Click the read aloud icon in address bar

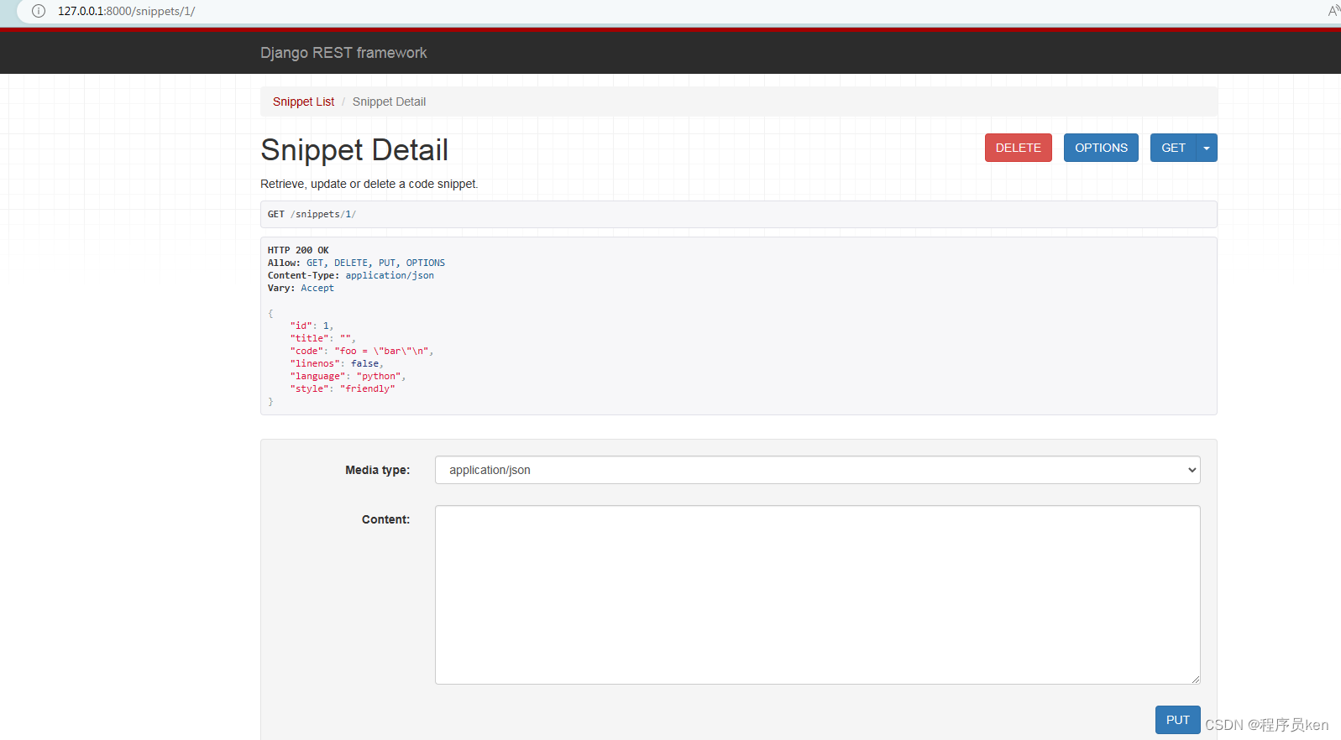point(1333,11)
